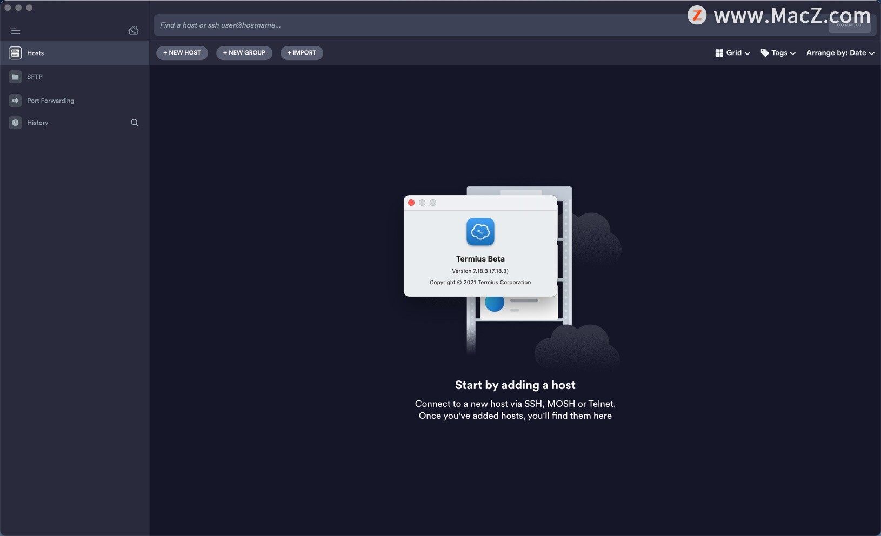The image size is (881, 536).
Task: Click the grid layout icon
Action: 719,53
